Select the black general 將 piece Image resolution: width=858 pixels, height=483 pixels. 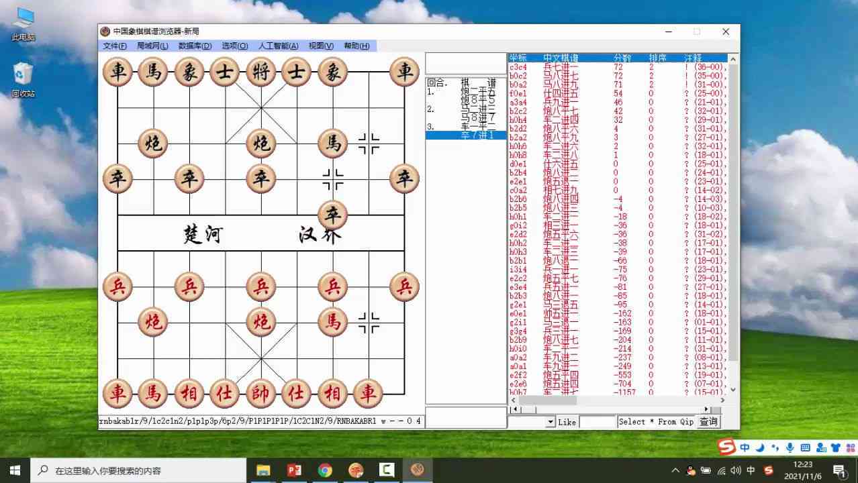260,72
